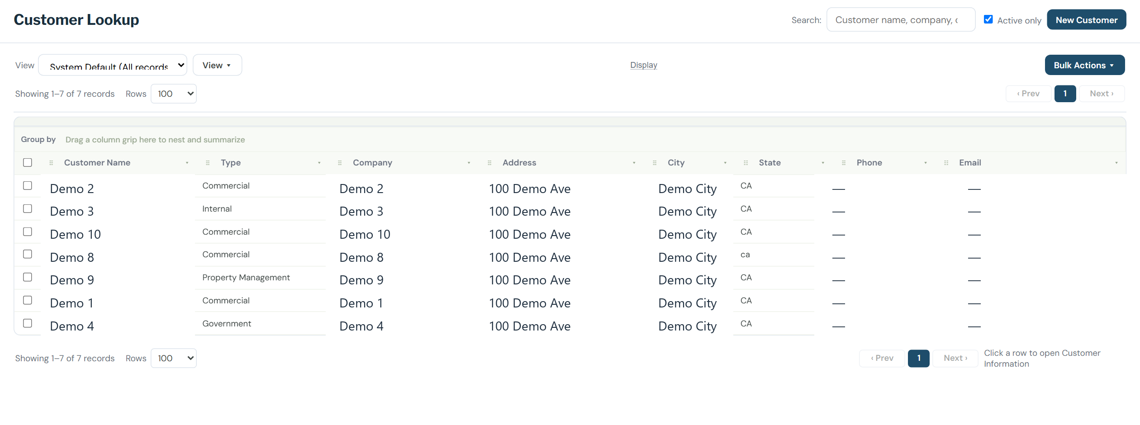Select the Demo 2 row checkbox

(28, 186)
